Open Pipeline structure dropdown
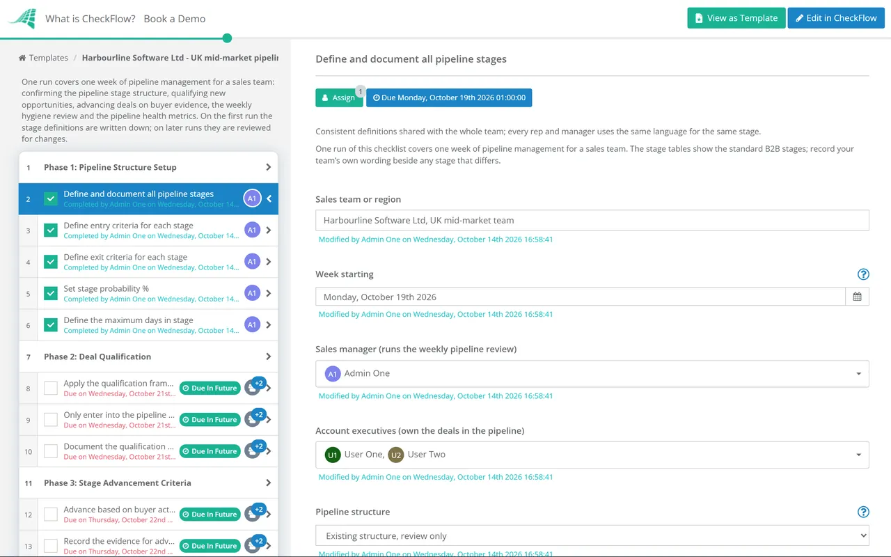 pos(592,535)
